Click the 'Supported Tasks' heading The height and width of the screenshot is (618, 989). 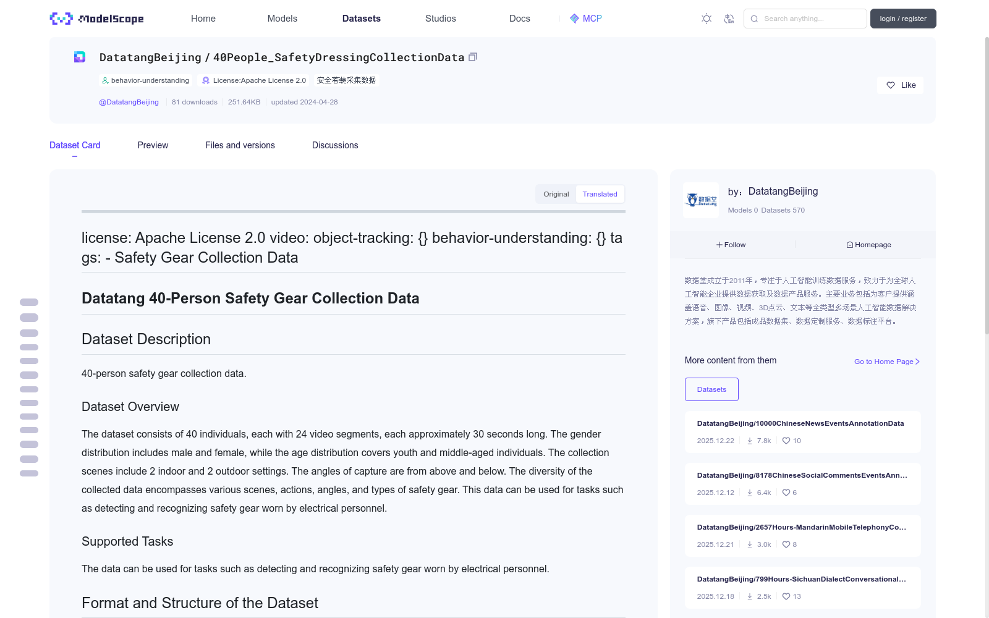point(127,541)
